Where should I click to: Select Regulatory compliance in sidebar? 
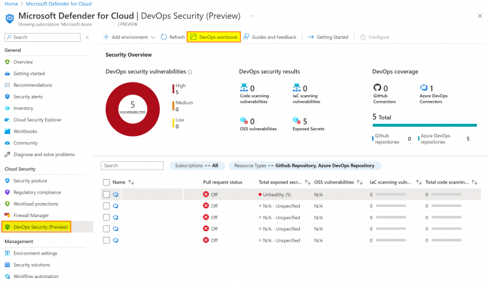[x=37, y=192]
